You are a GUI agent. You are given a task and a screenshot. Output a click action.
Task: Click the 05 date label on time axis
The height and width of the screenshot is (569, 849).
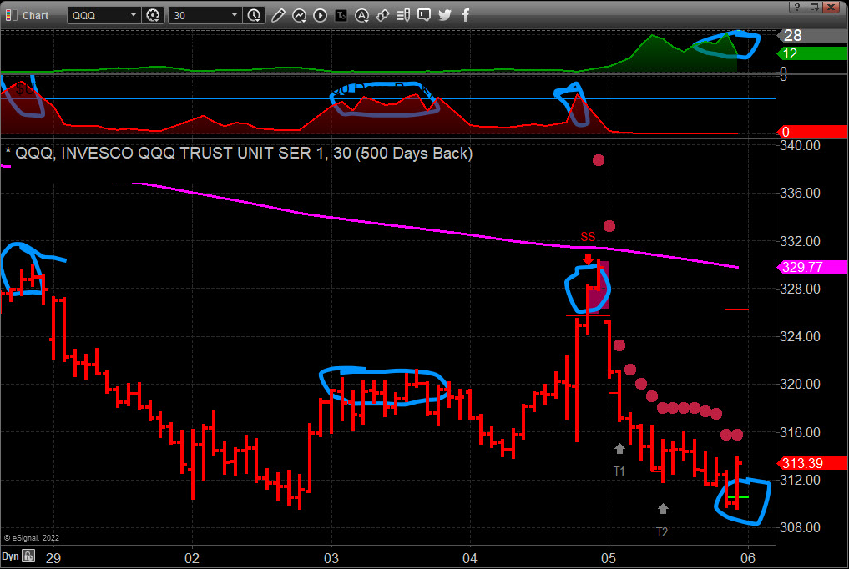[x=609, y=558]
